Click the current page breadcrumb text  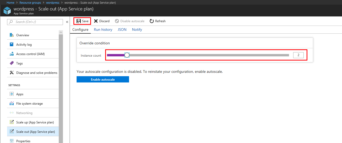(x=90, y=3)
